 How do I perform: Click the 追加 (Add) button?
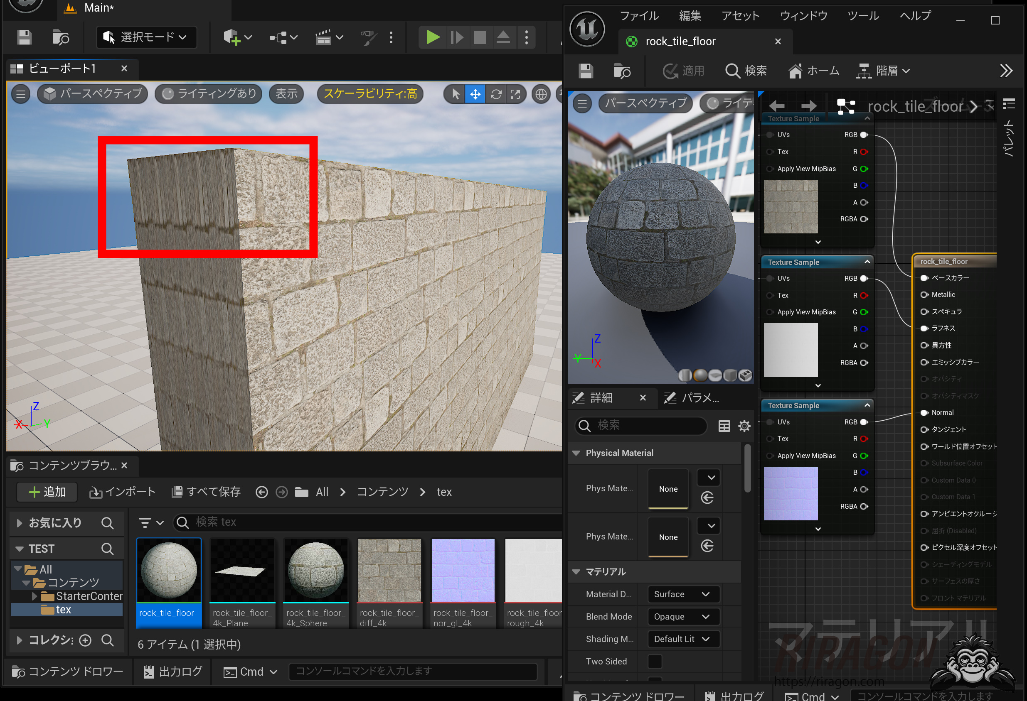point(47,492)
